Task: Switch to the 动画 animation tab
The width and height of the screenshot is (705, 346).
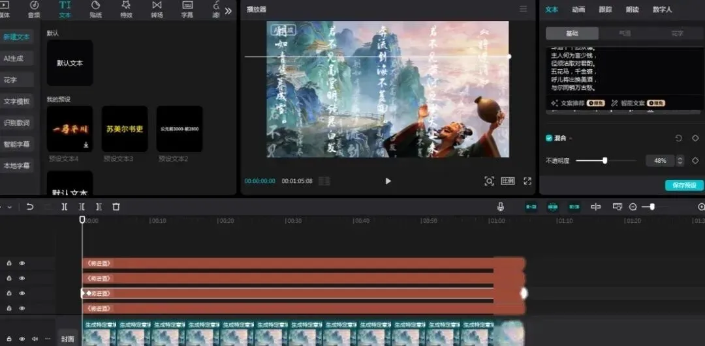Action: [x=578, y=9]
